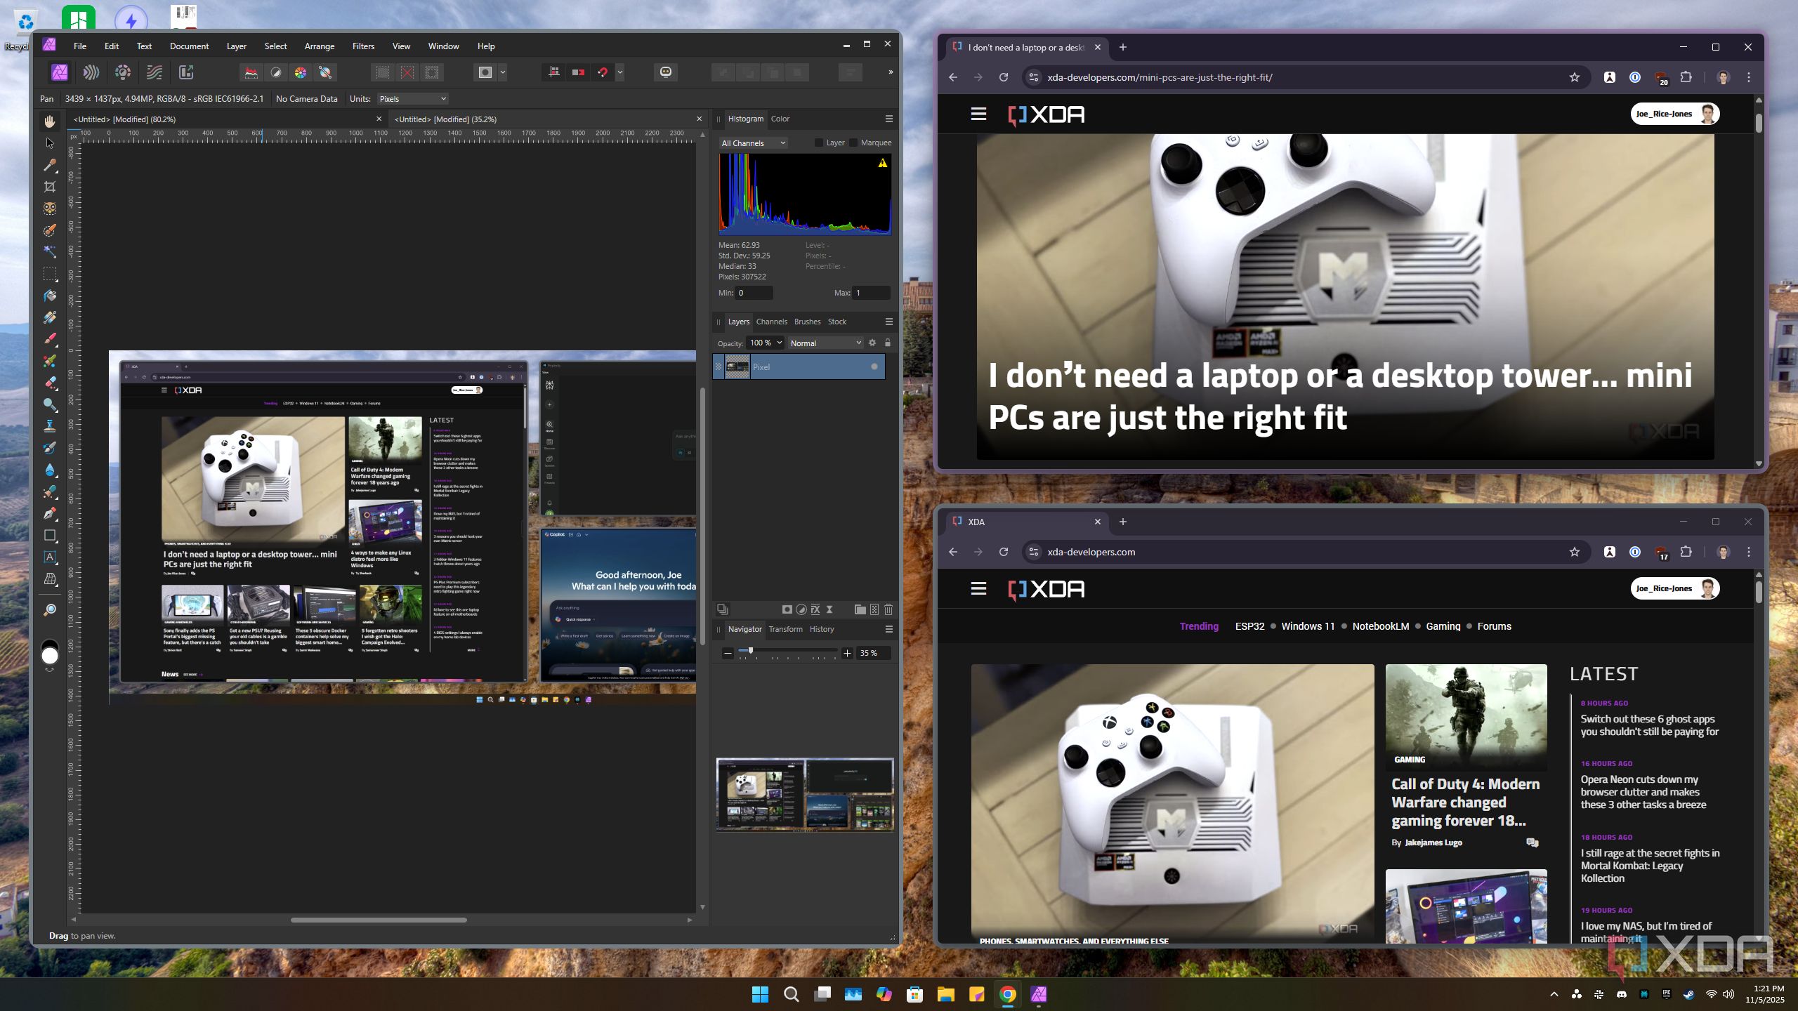Toggle Quick Mask in toolbar
Viewport: 1798px width, 1011px height.
pyautogui.click(x=485, y=72)
